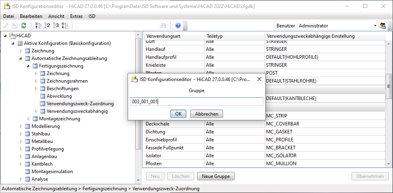
Task: Click the table icon beside Anlagenbau
Action: point(28,156)
